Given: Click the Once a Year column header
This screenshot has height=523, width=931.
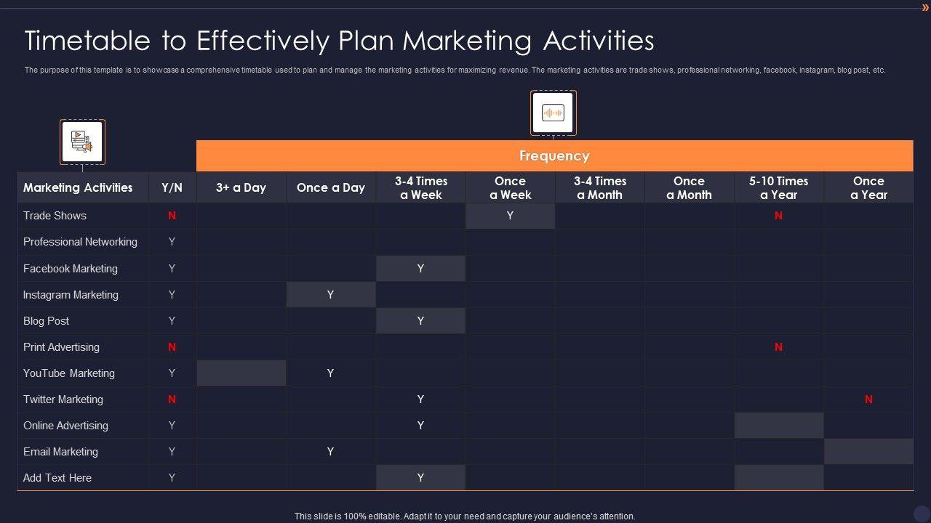Looking at the screenshot, I should tap(868, 187).
